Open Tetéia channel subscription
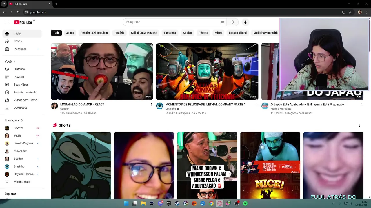Viewport: 371px width, 208px height. [22, 136]
